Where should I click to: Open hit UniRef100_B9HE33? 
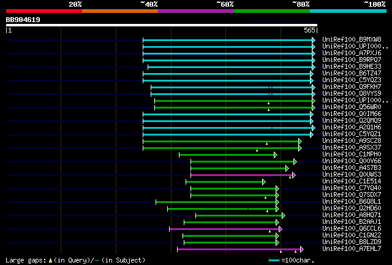coord(352,67)
